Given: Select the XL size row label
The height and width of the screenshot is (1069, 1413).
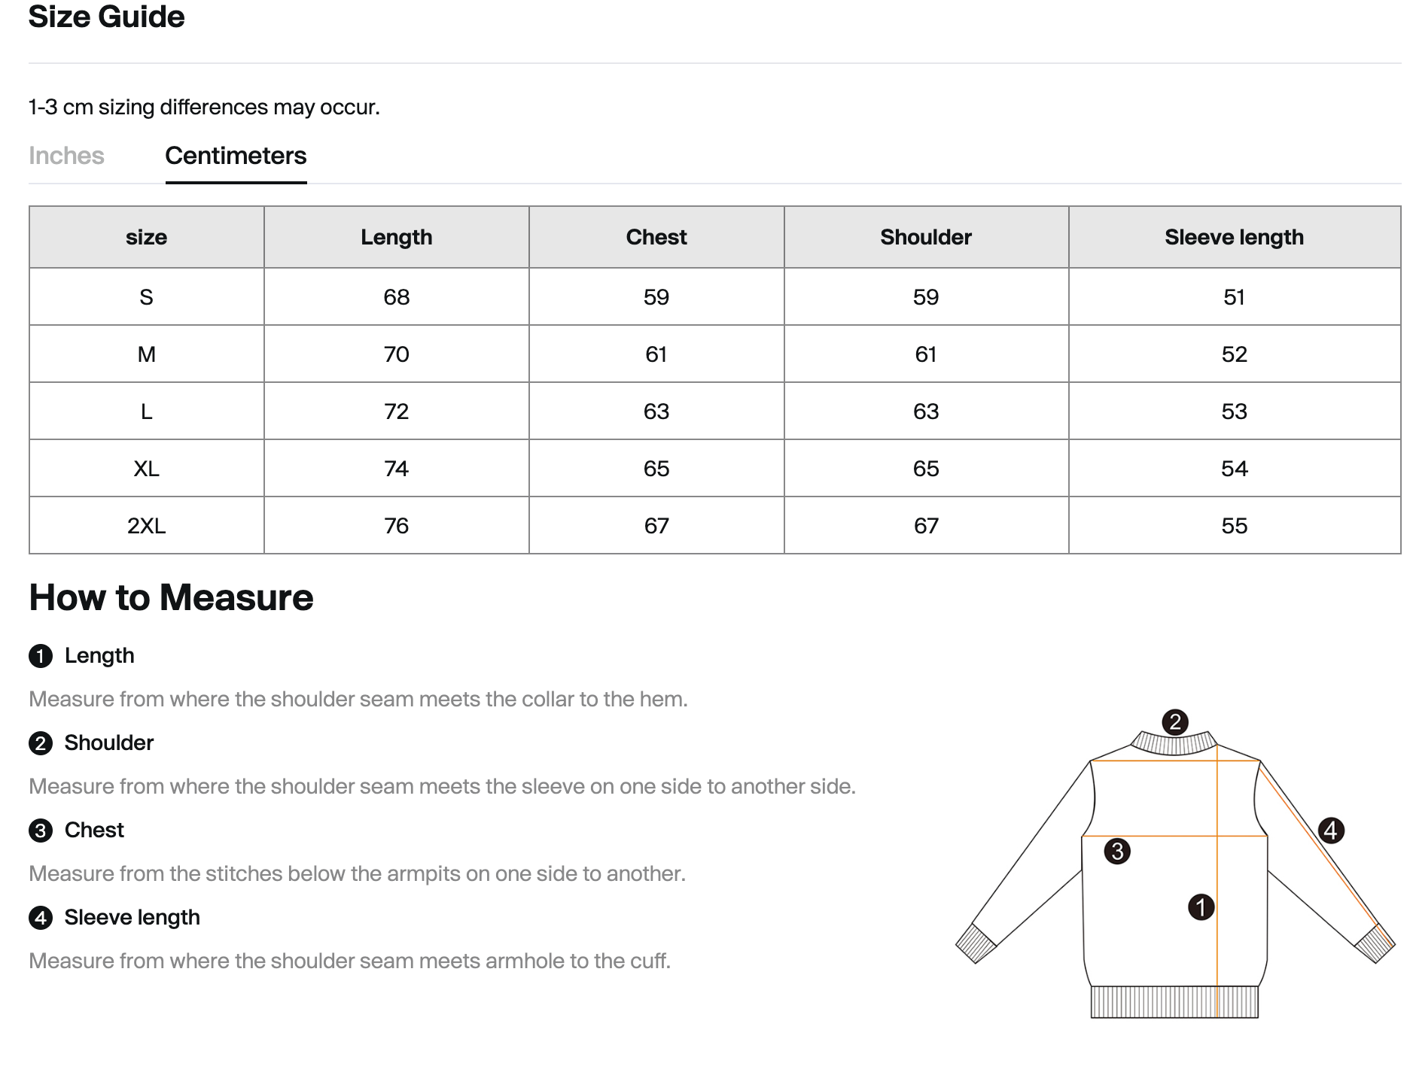Looking at the screenshot, I should click(x=147, y=469).
